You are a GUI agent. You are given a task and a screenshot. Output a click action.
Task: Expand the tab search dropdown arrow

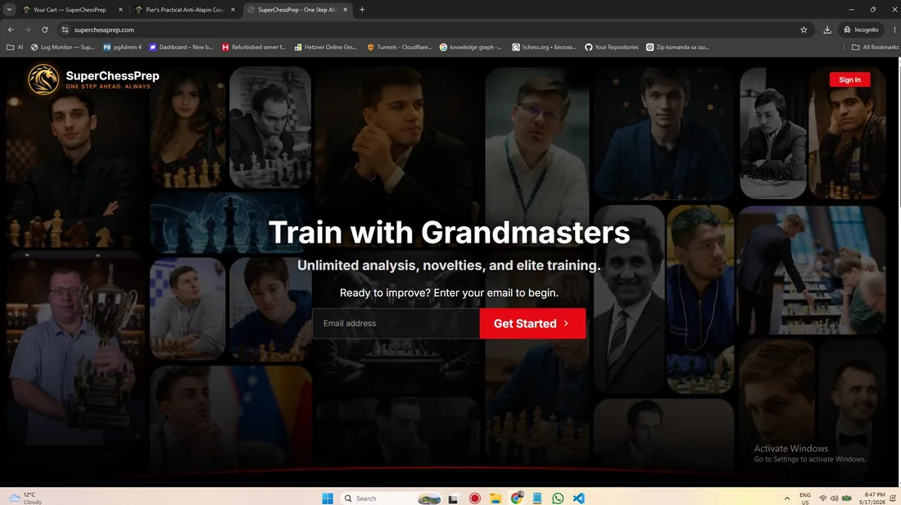(9, 9)
